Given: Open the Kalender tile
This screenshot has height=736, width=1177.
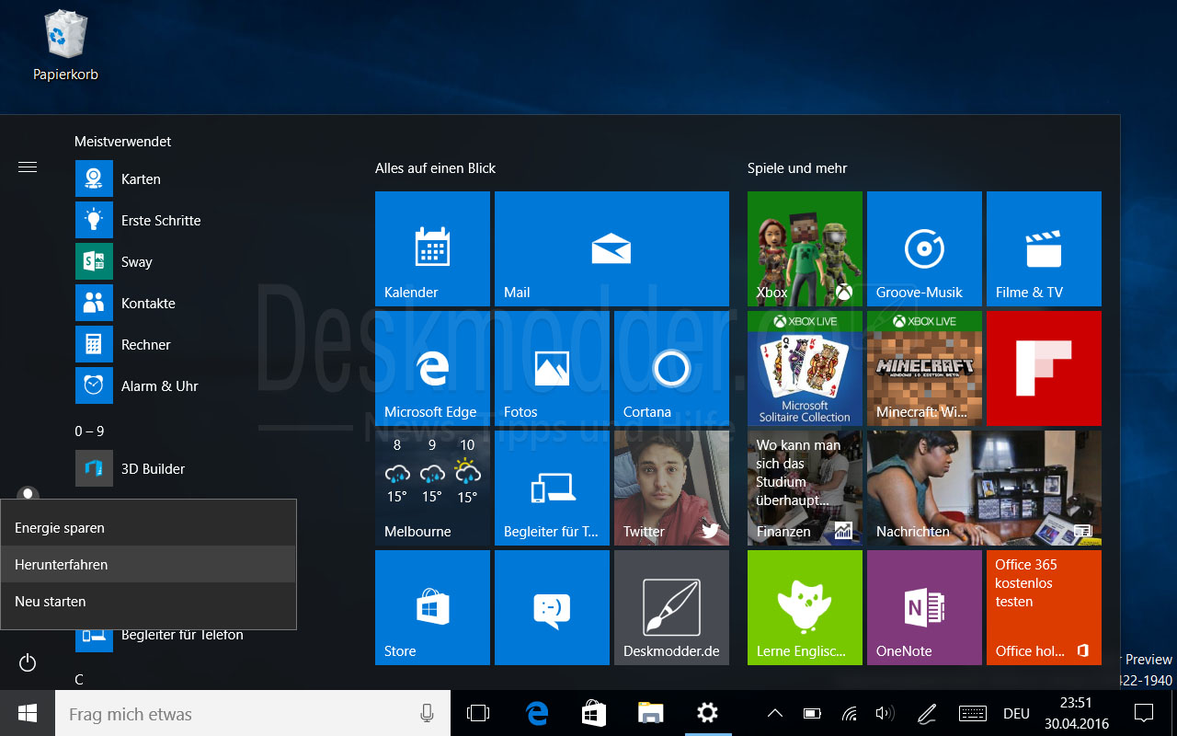Looking at the screenshot, I should point(432,248).
